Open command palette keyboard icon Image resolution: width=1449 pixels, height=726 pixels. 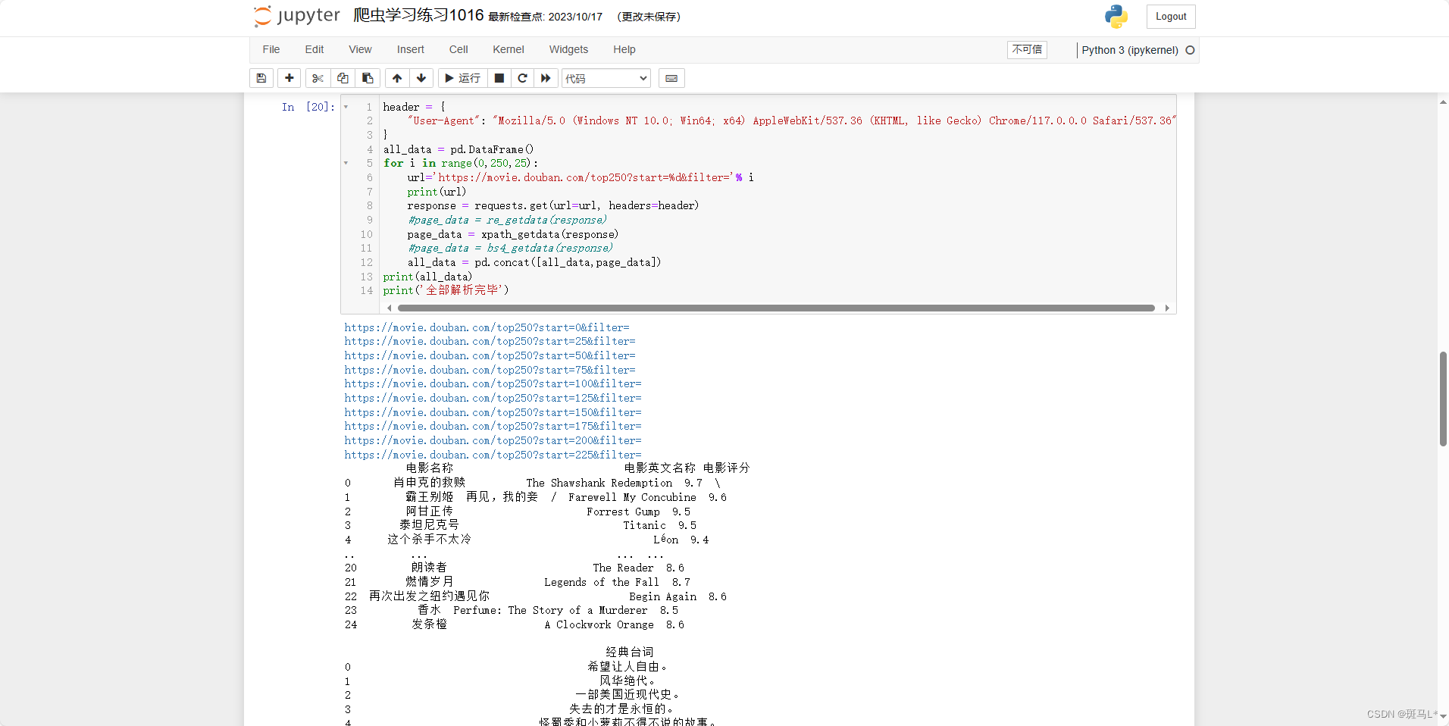tap(671, 78)
